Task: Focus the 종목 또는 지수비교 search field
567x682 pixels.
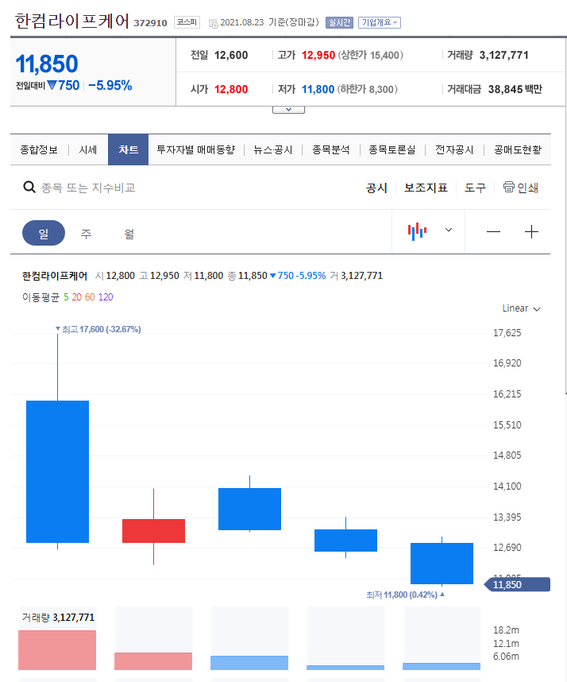Action: [88, 188]
